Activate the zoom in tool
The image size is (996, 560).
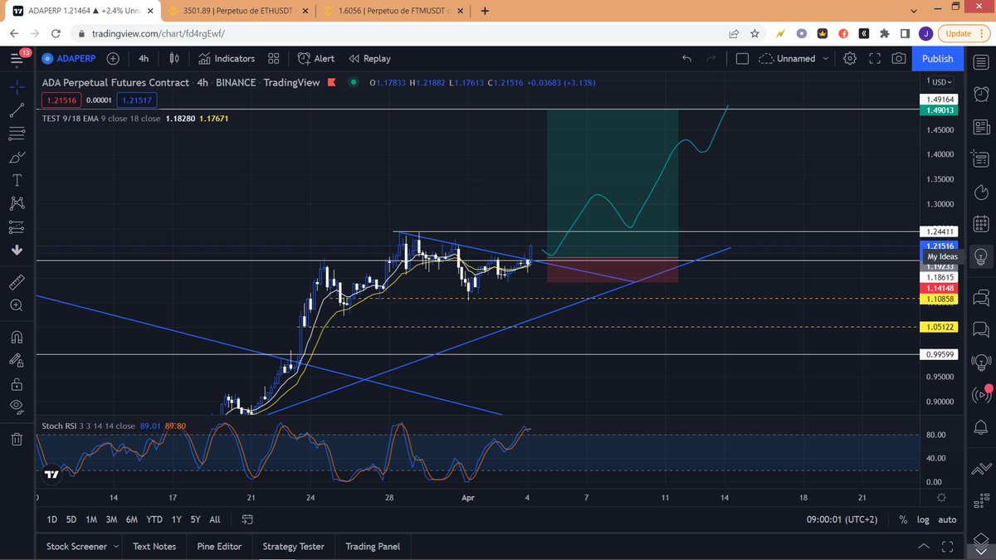click(17, 305)
